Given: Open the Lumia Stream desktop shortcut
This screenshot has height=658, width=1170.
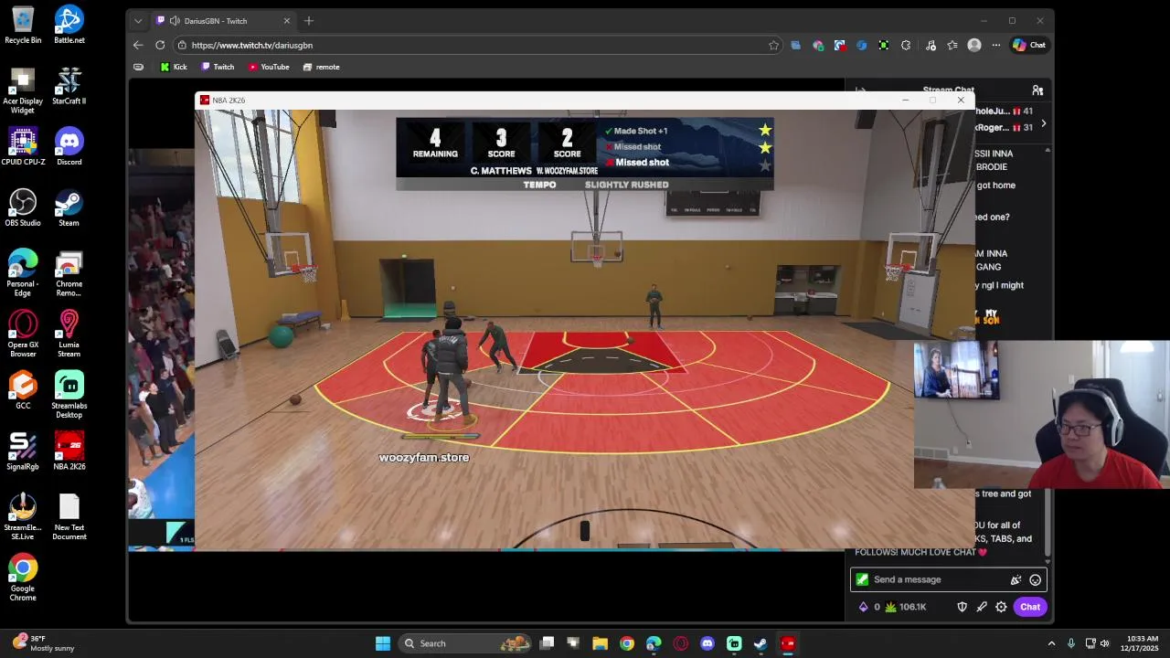Looking at the screenshot, I should (x=69, y=334).
